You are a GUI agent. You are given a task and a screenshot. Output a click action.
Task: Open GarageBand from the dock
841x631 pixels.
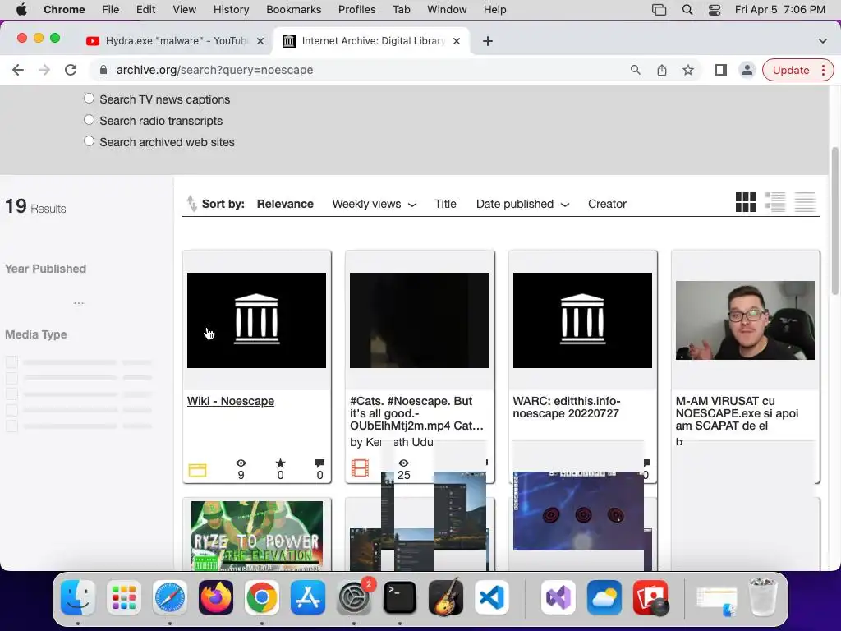446,597
